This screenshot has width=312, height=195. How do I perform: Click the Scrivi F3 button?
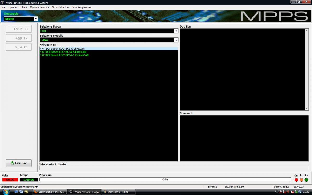tap(19, 47)
